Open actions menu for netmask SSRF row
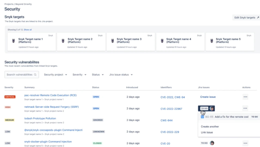This screenshot has width=260, height=147. (245, 108)
